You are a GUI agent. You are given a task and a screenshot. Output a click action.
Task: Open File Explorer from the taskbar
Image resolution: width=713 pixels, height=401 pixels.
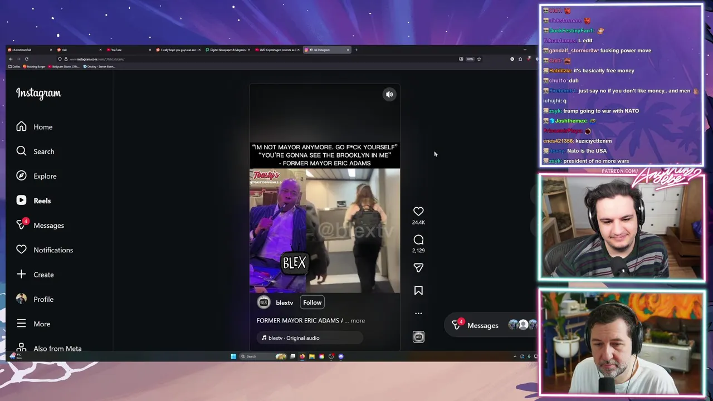[x=312, y=356]
